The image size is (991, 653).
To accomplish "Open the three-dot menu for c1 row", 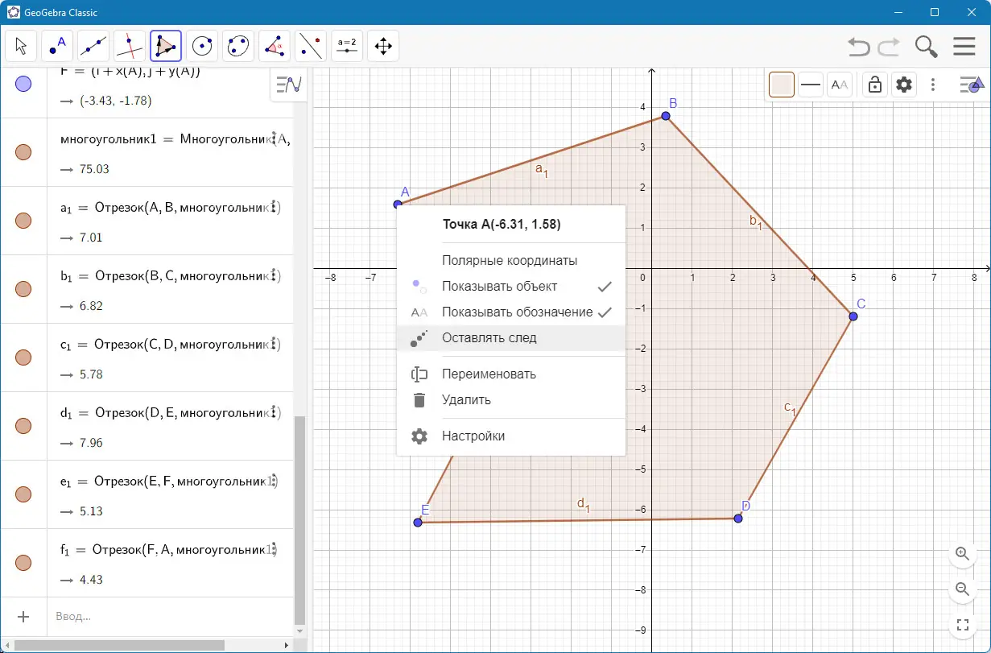I will coord(275,344).
